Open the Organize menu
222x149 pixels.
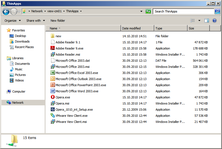click(12, 21)
